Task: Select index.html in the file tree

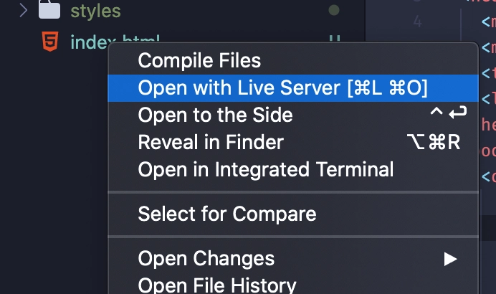Action: click(89, 41)
